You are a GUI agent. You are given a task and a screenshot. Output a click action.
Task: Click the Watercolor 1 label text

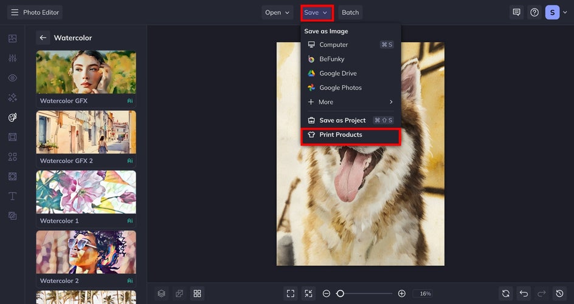(x=60, y=221)
